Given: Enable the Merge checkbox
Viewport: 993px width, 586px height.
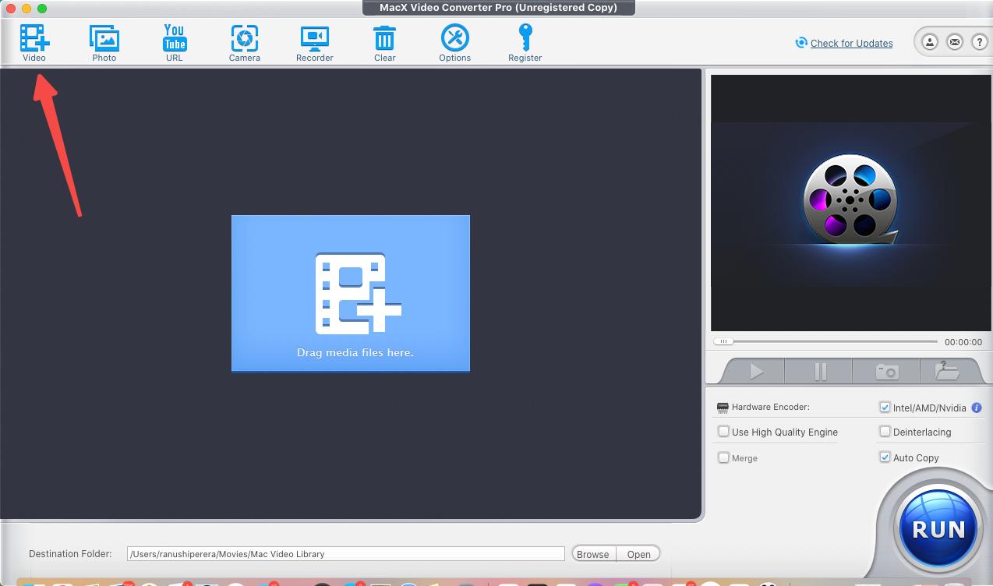Looking at the screenshot, I should [723, 457].
